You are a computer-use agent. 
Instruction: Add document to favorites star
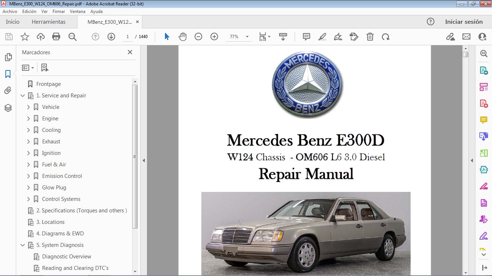coord(25,37)
